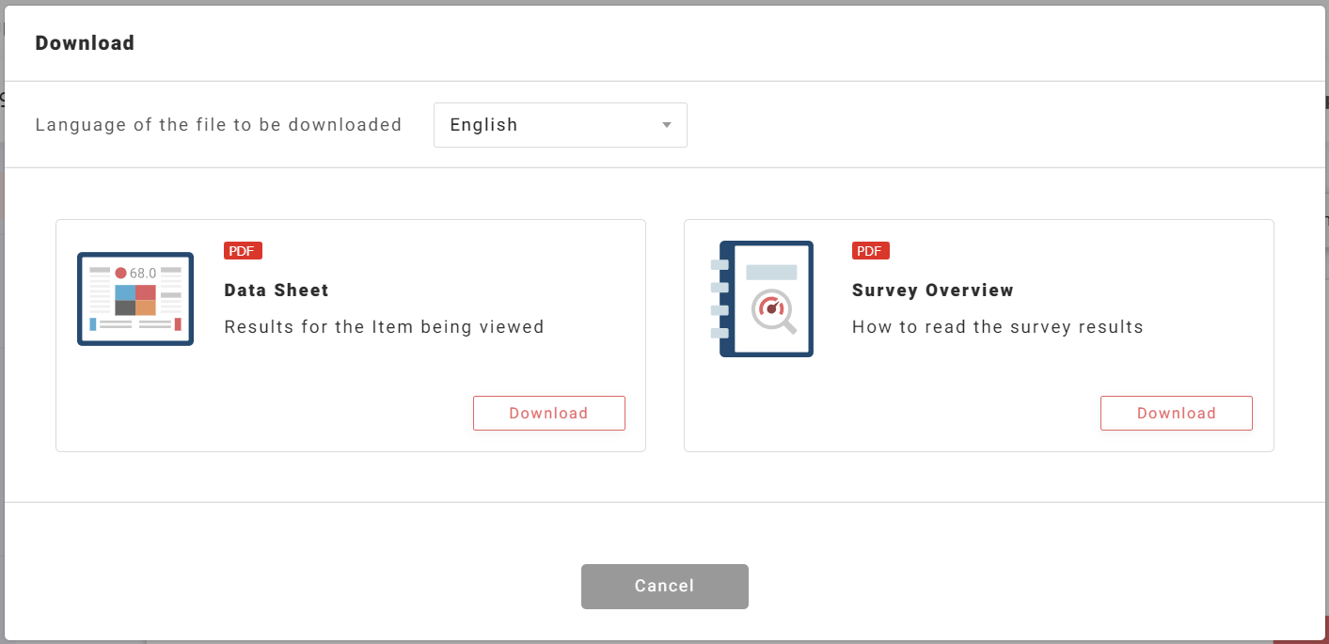Screen dimensions: 1329x644
Task: Click "Results for the Item being viewed" description
Action: 384,327
